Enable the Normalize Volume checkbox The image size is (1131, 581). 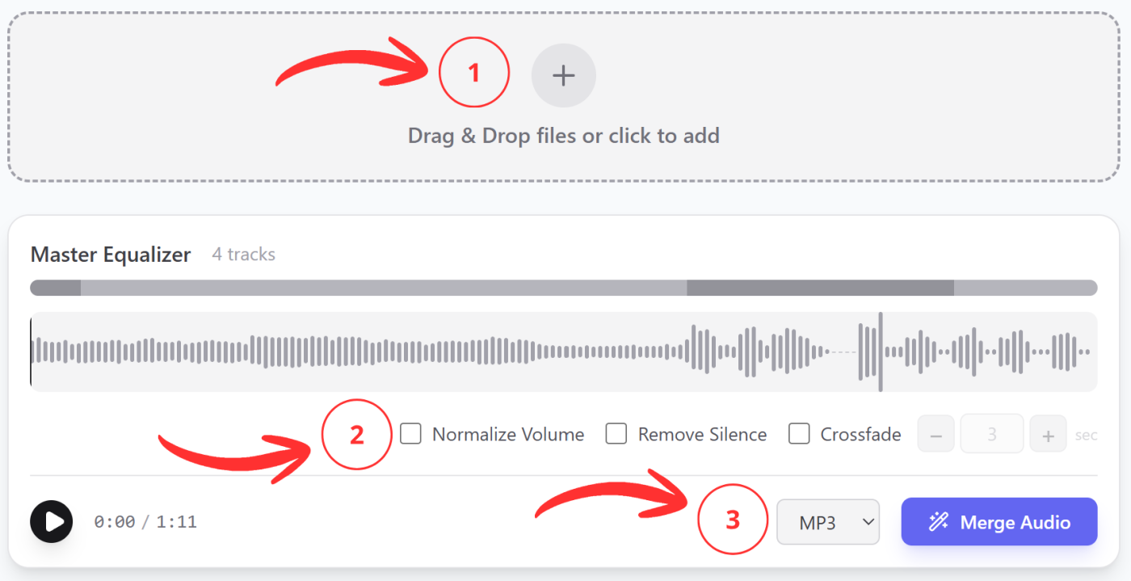click(410, 433)
